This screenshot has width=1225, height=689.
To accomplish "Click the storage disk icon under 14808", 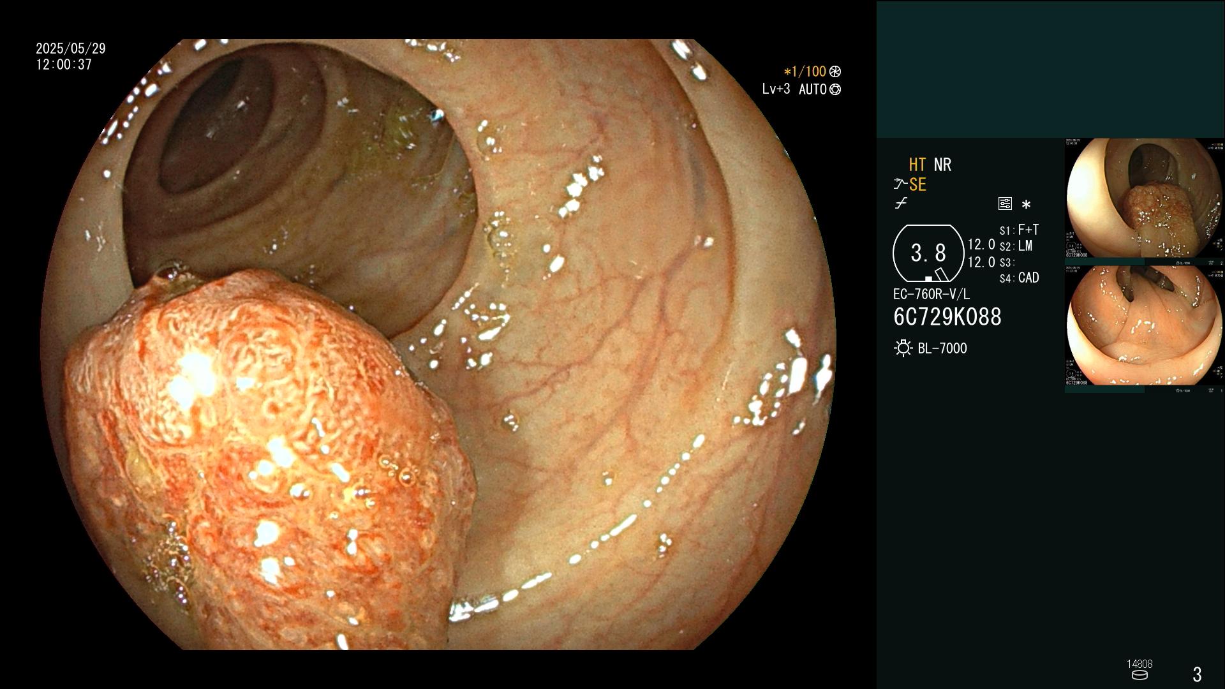I will 1140,675.
